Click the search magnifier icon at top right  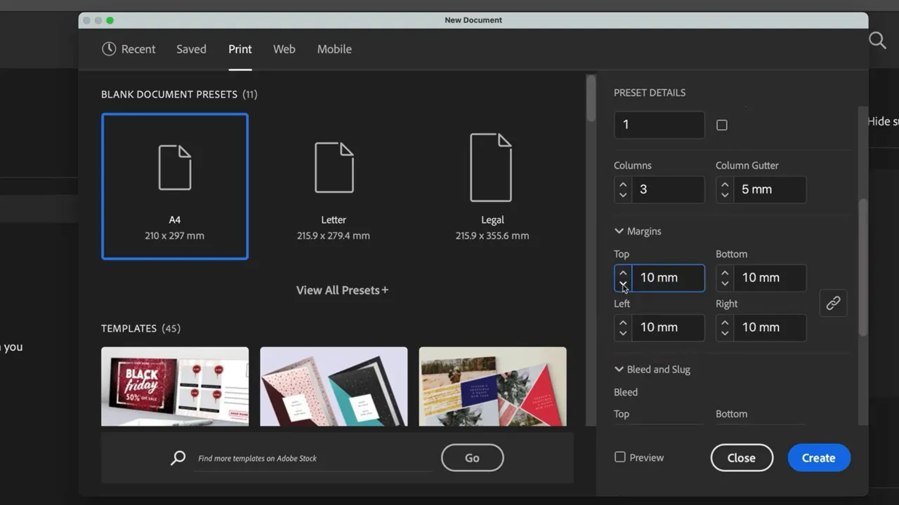click(877, 40)
